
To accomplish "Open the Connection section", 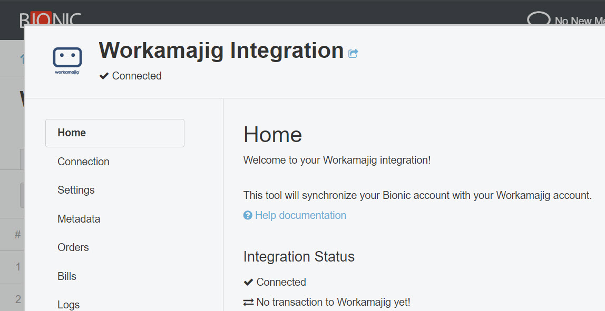I will tap(83, 162).
